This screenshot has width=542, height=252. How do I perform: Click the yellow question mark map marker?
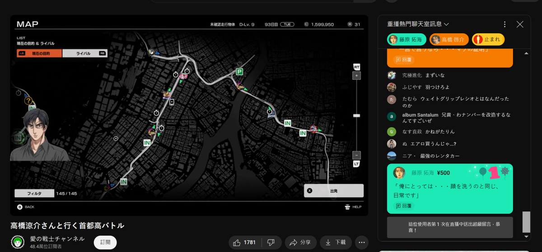pos(28,101)
